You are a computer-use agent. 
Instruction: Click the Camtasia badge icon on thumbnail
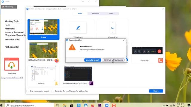[x=161, y=60]
